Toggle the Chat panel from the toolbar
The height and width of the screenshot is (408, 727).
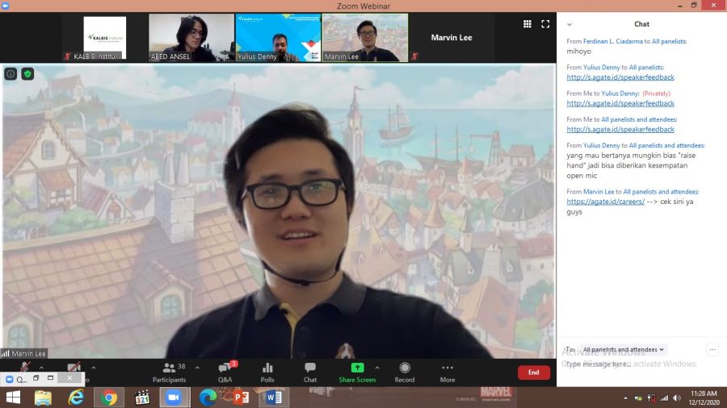[x=310, y=373]
